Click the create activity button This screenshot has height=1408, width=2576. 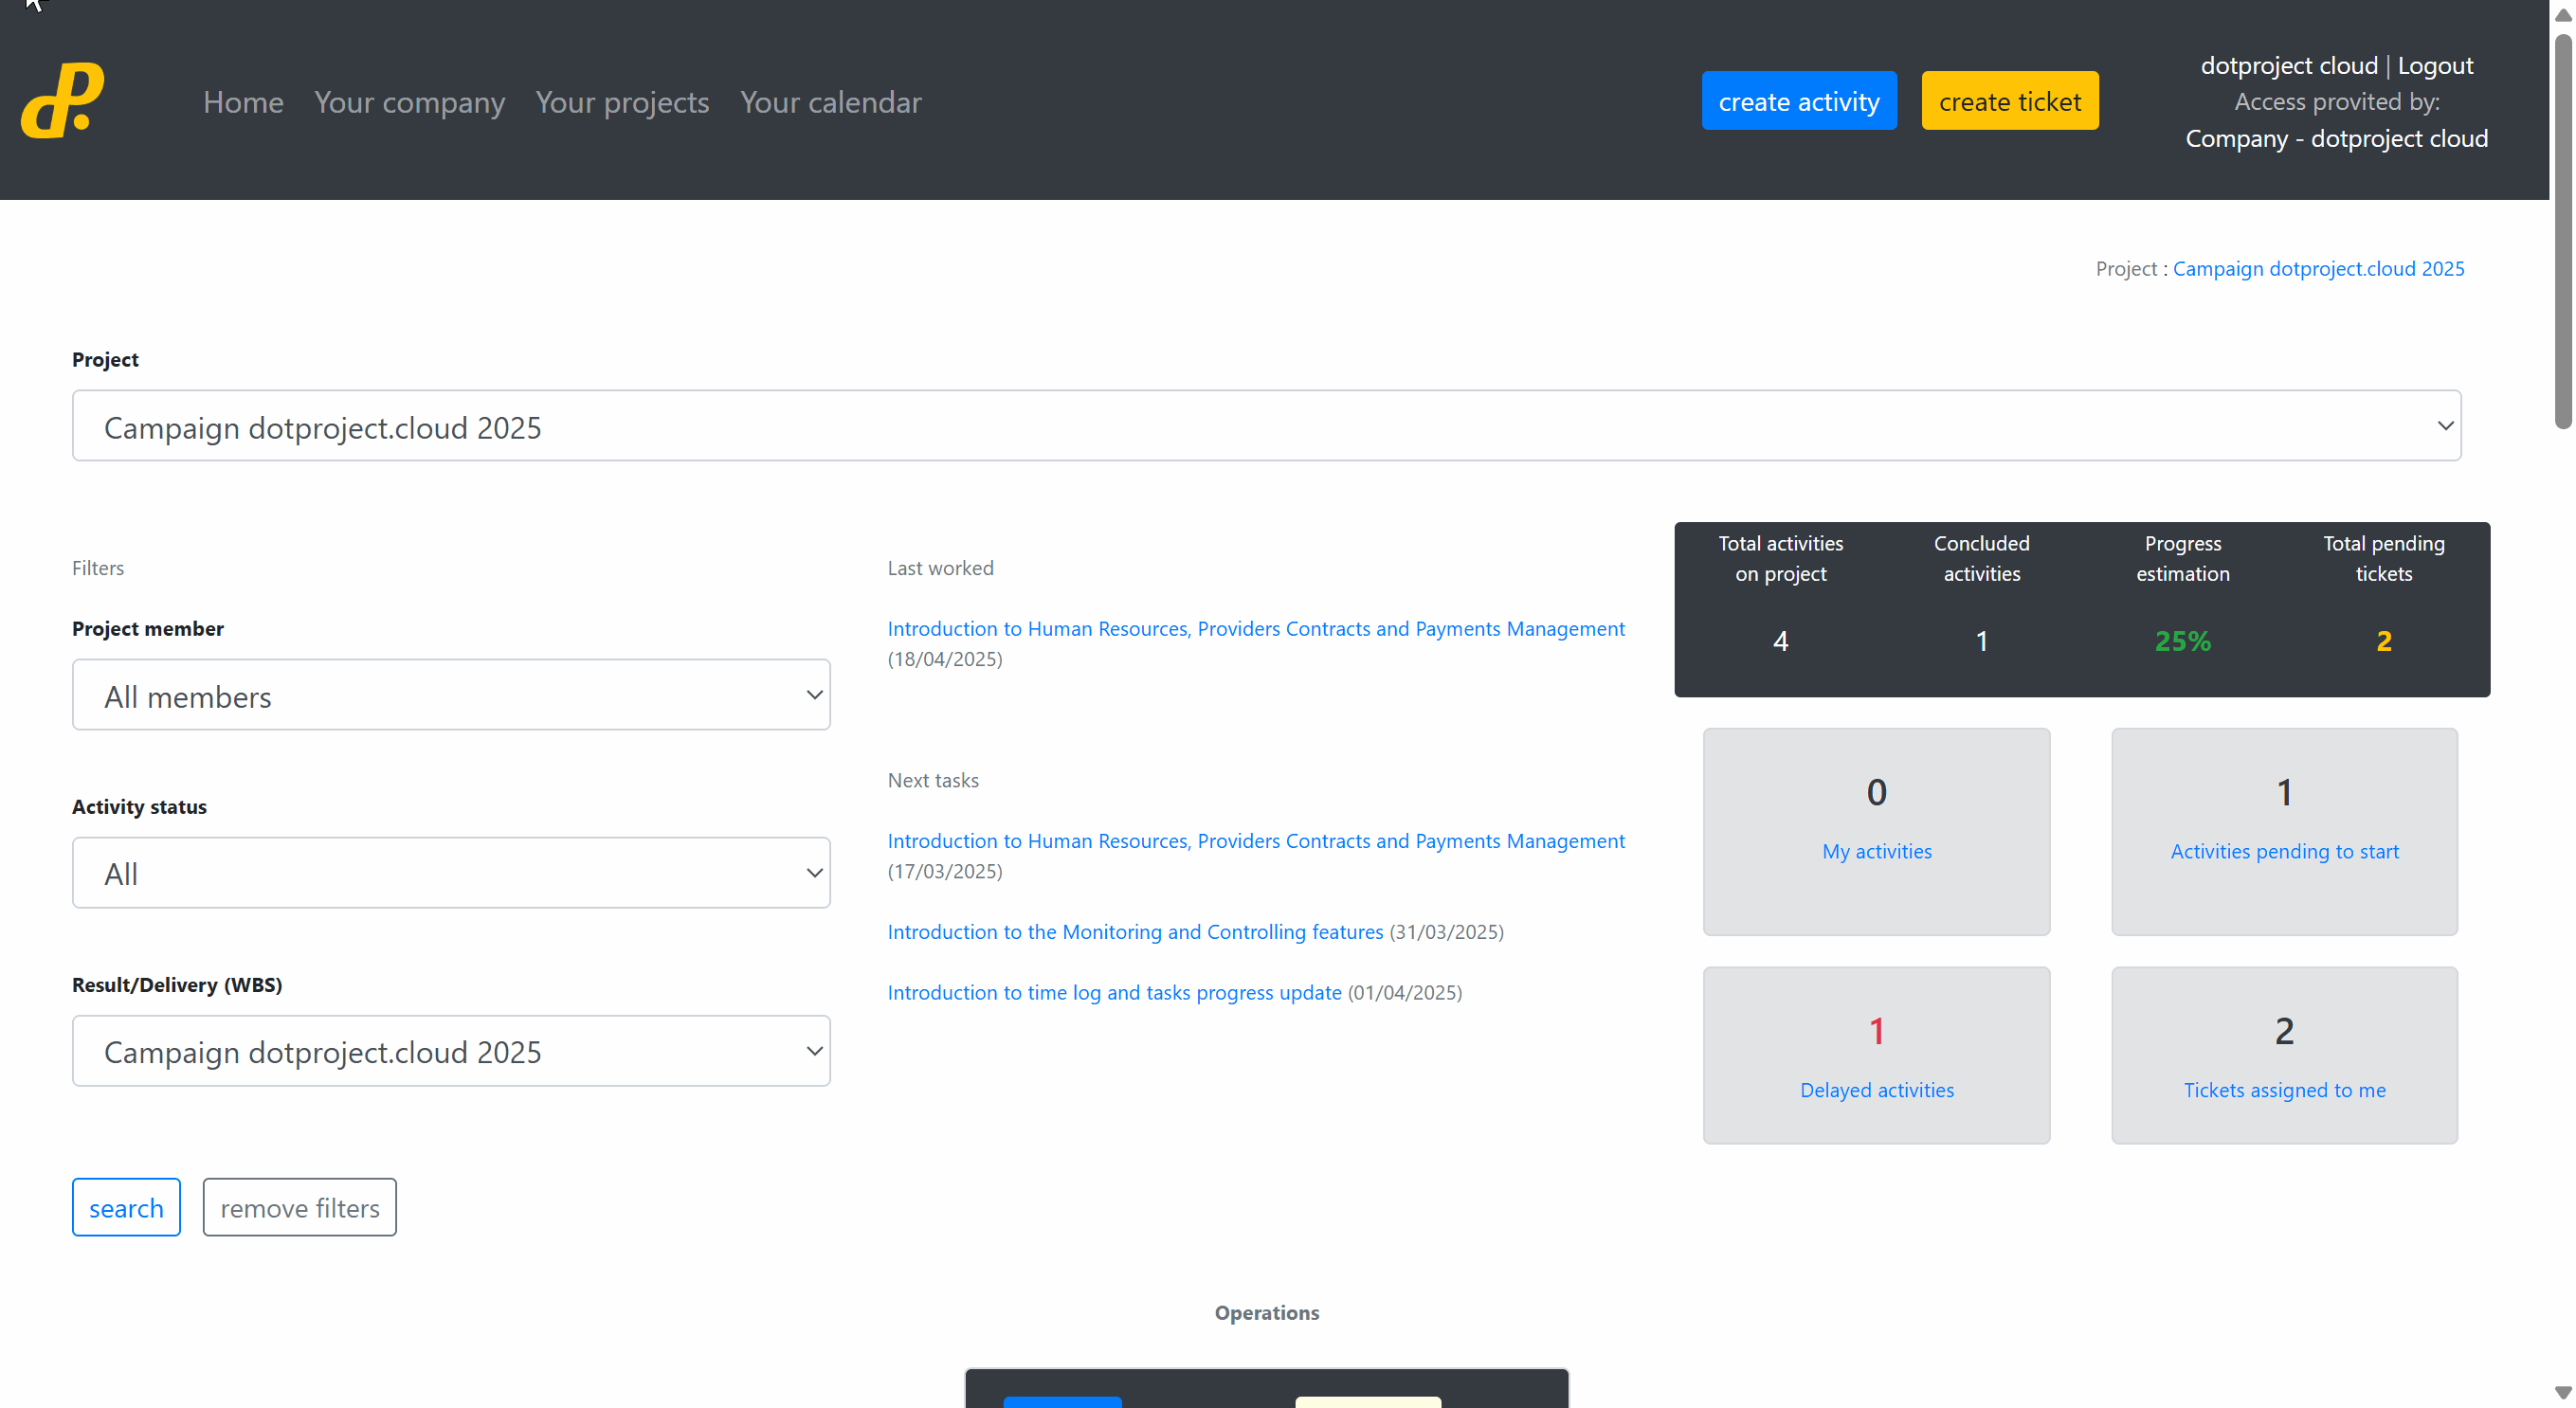[1798, 101]
